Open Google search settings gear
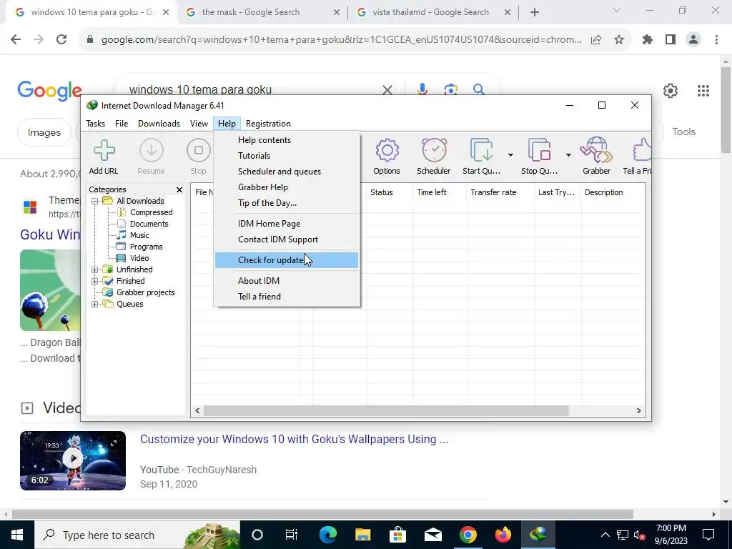Image resolution: width=732 pixels, height=549 pixels. (671, 91)
